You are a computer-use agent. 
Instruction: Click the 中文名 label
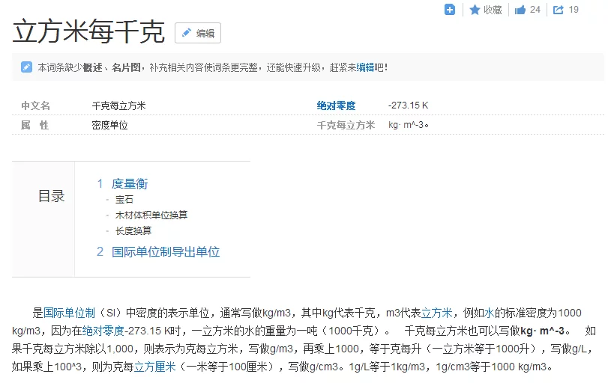35,105
